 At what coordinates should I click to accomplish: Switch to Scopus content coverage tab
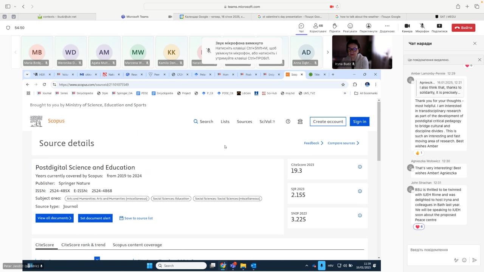pos(137,245)
